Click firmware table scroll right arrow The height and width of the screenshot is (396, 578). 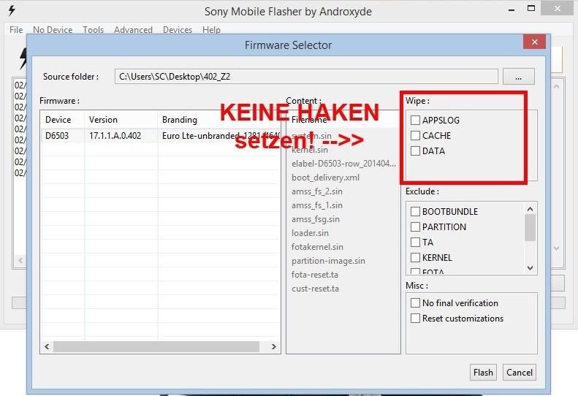(273, 346)
